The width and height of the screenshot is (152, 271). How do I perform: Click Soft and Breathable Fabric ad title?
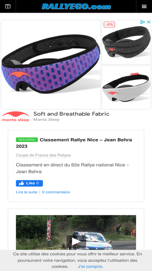[71, 114]
